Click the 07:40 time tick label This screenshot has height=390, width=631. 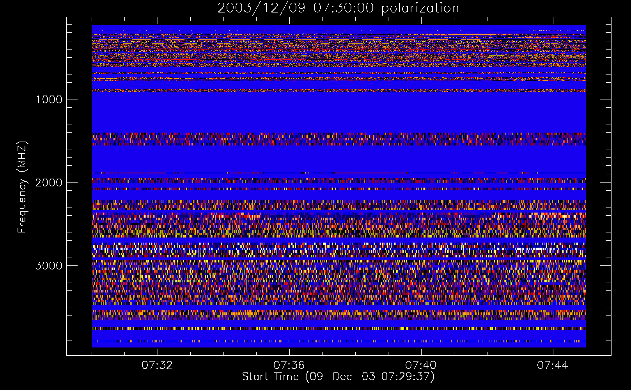click(421, 365)
